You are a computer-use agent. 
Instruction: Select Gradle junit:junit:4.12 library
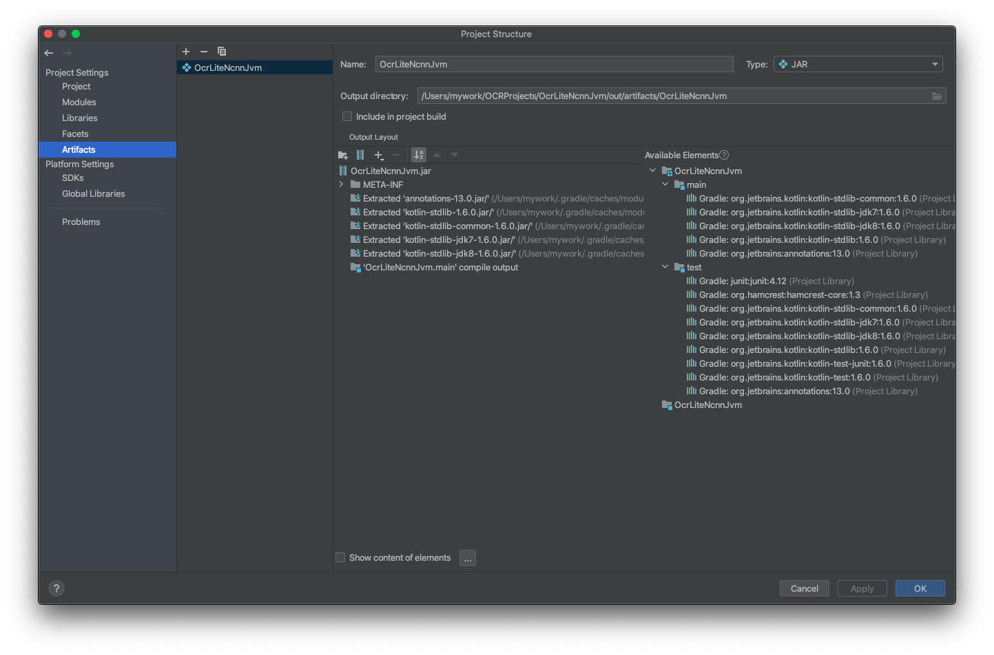(770, 281)
